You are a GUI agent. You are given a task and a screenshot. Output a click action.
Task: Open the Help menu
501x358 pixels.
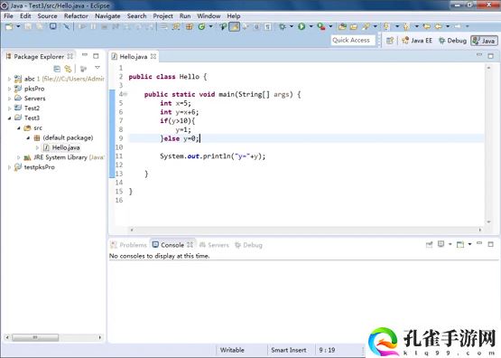[234, 16]
